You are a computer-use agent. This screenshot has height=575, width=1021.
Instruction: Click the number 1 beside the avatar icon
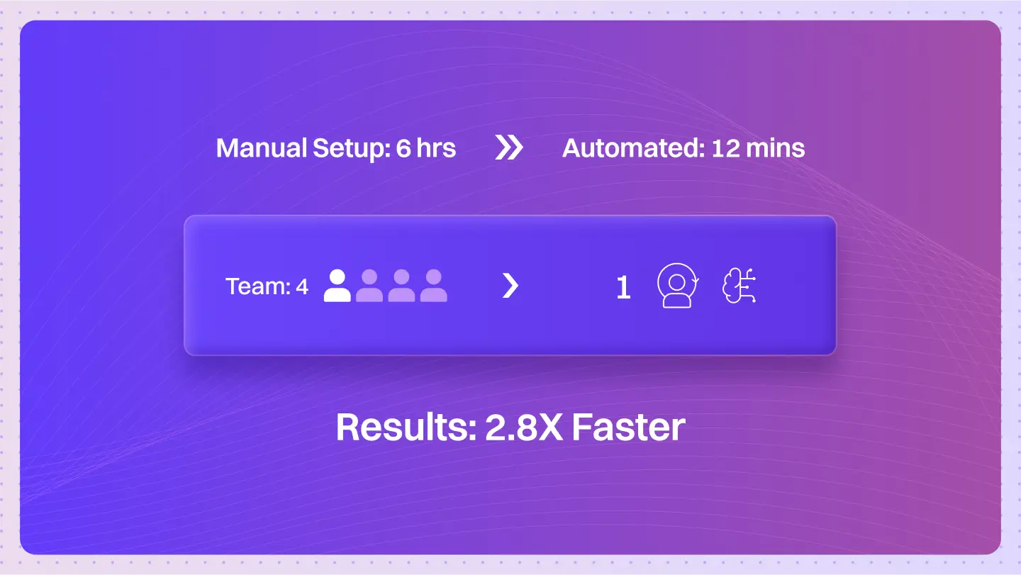[623, 287]
